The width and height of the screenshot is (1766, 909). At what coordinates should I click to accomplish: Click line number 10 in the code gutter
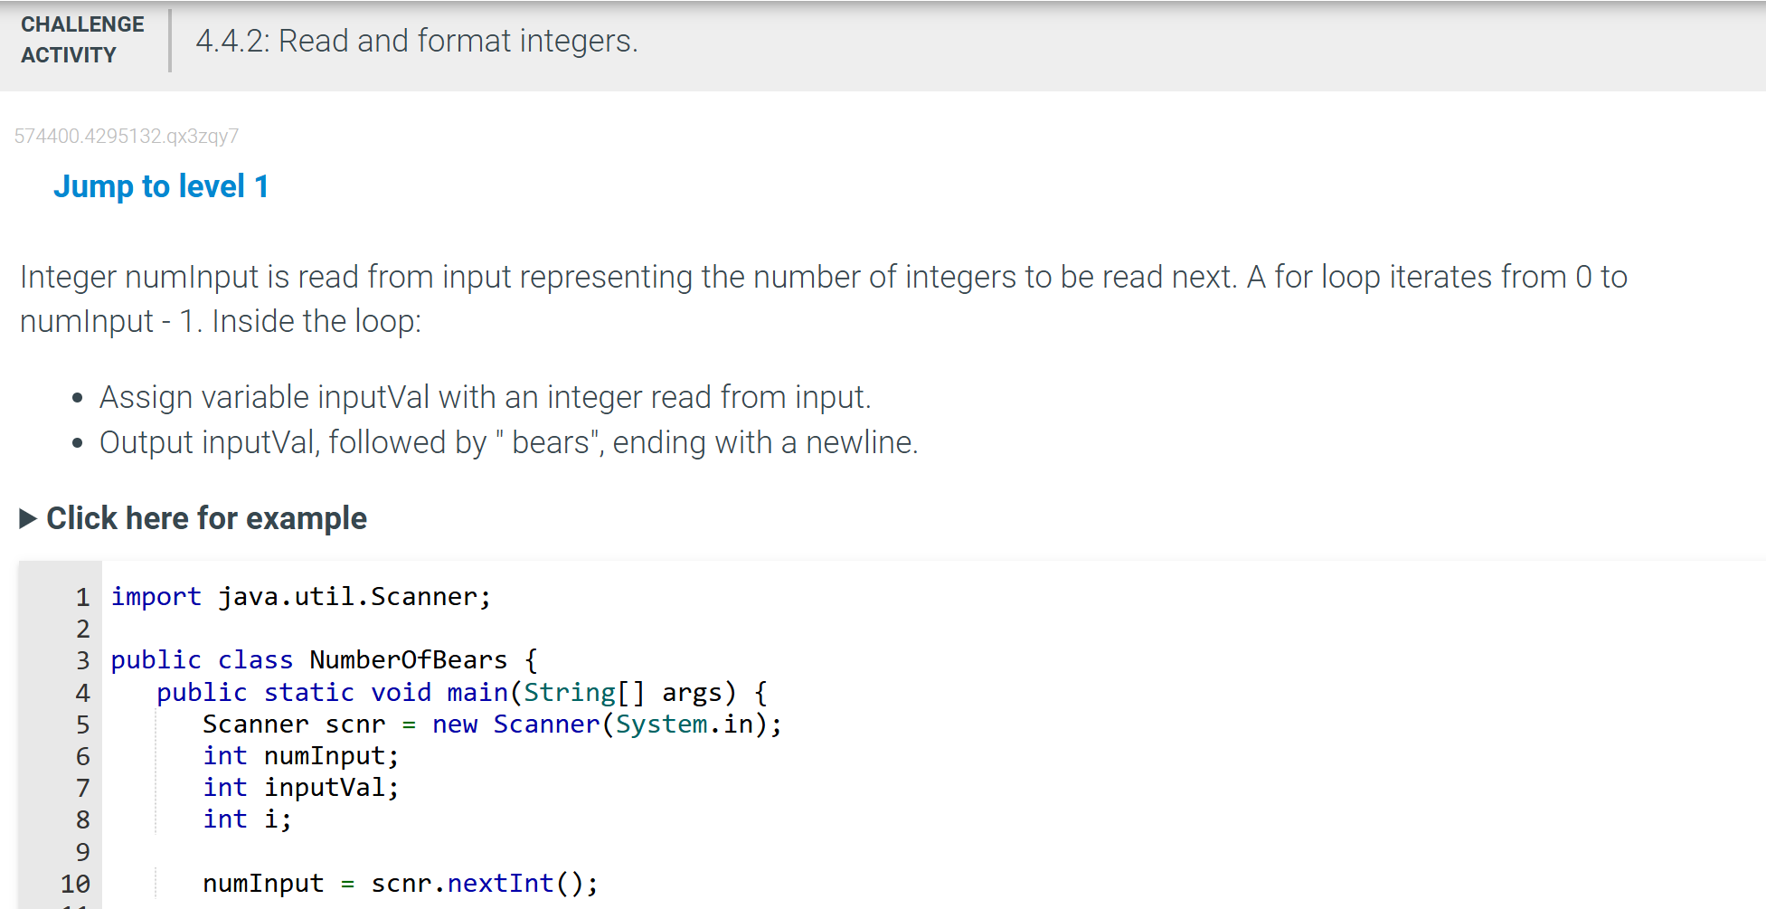[x=77, y=883]
